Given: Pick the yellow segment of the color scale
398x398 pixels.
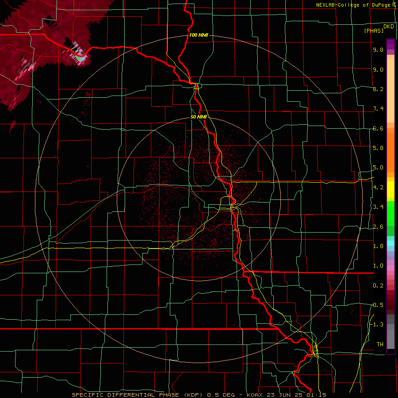Looking at the screenshot, I should (390, 189).
